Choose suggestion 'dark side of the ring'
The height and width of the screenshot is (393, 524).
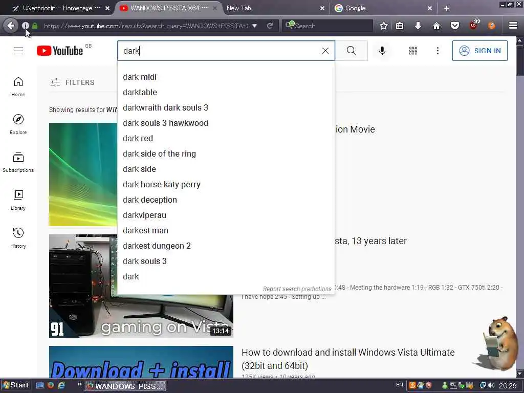pos(226,154)
